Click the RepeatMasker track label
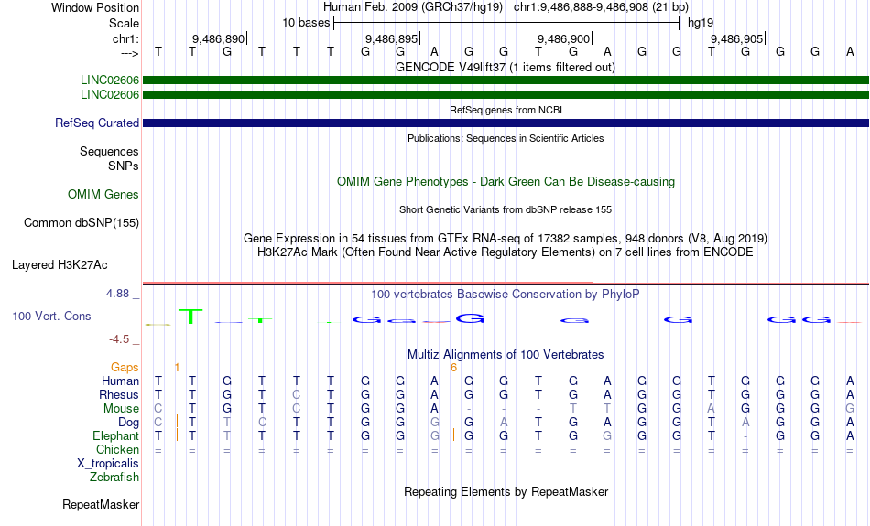The height and width of the screenshot is (526, 870). 101,504
